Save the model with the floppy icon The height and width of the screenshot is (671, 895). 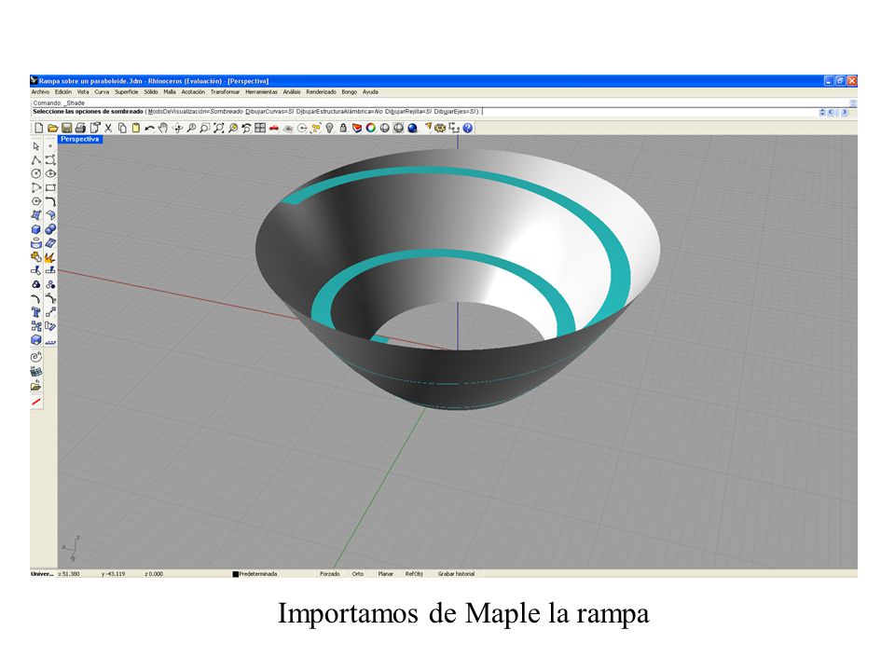pos(66,129)
